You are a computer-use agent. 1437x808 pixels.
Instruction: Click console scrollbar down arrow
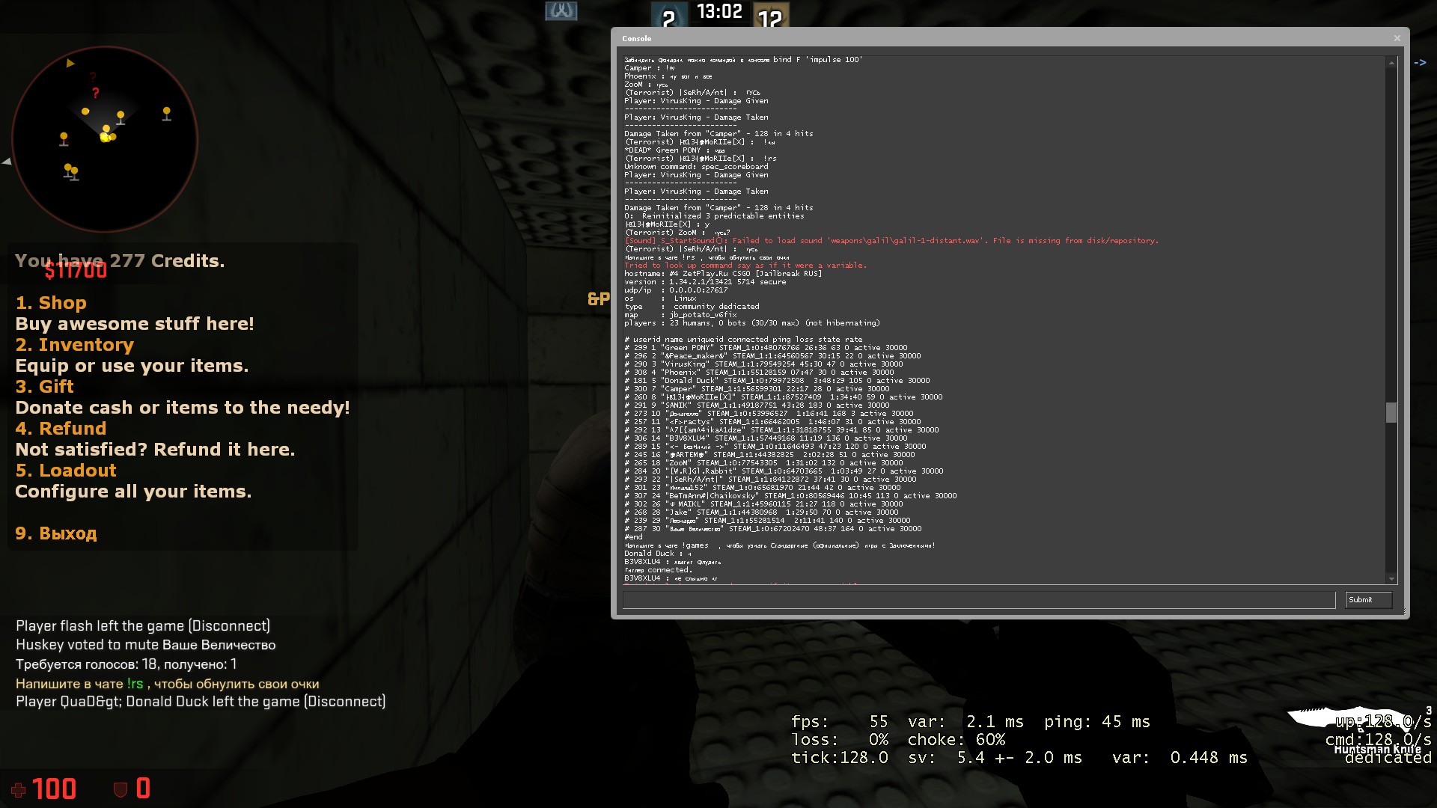[1391, 578]
